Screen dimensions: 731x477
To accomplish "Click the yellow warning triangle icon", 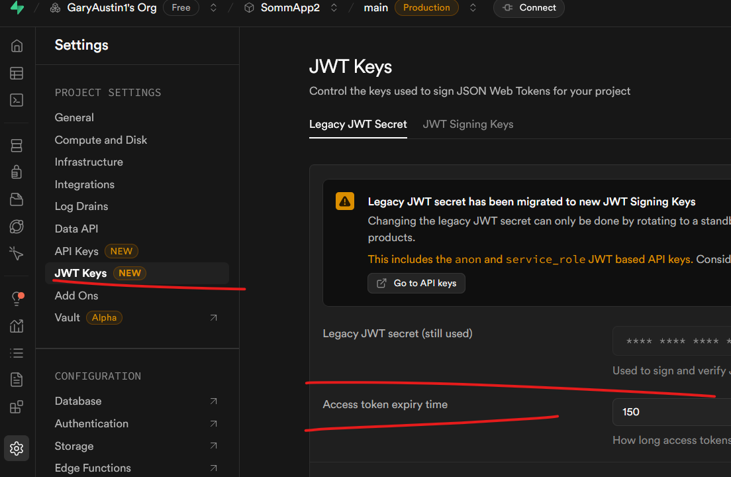I will point(345,201).
